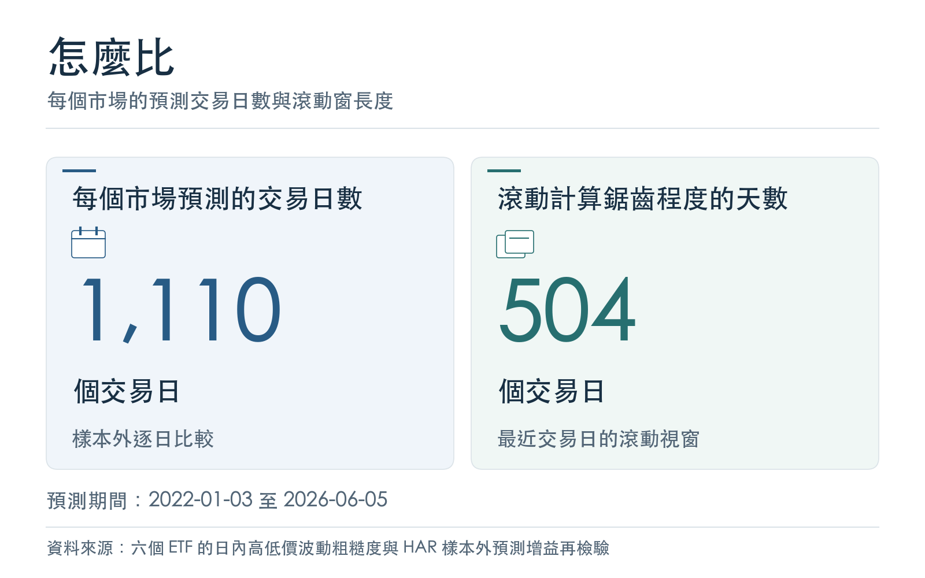Click the caption 樣本外逐日比較
Screen dimensions: 925x578
143,439
